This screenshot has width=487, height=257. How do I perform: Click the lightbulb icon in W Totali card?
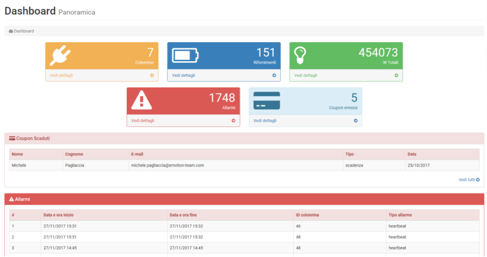coord(300,55)
